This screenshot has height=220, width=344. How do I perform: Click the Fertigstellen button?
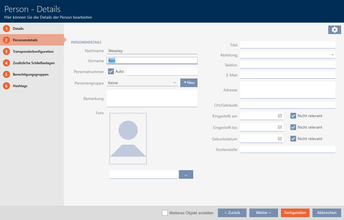pyautogui.click(x=295, y=213)
